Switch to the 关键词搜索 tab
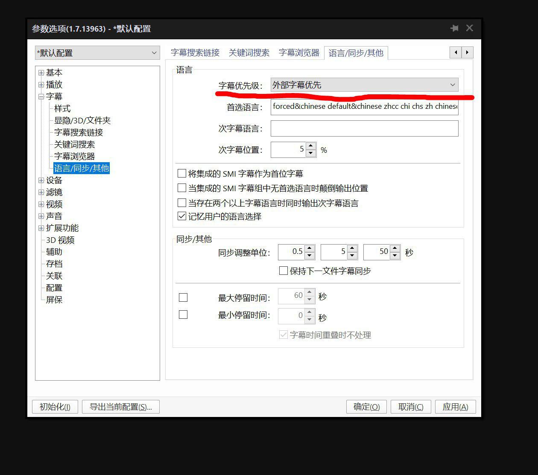 (249, 52)
